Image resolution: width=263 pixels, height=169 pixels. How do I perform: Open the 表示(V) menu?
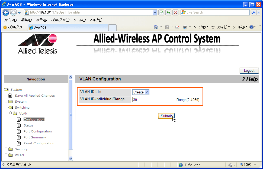click(41, 20)
